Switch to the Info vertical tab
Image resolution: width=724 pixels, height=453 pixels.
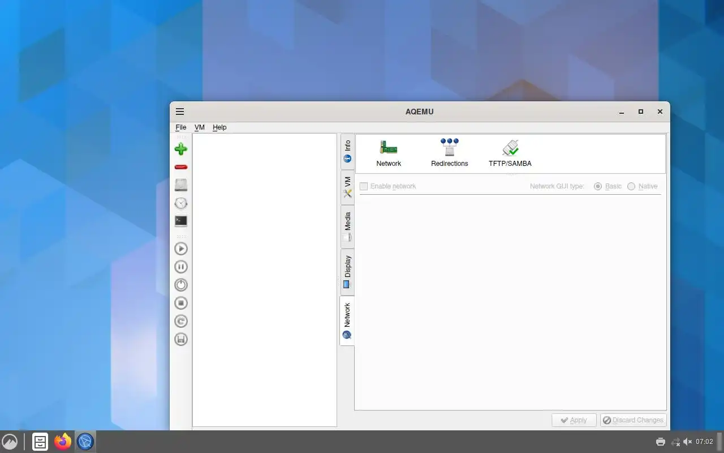coord(347,151)
